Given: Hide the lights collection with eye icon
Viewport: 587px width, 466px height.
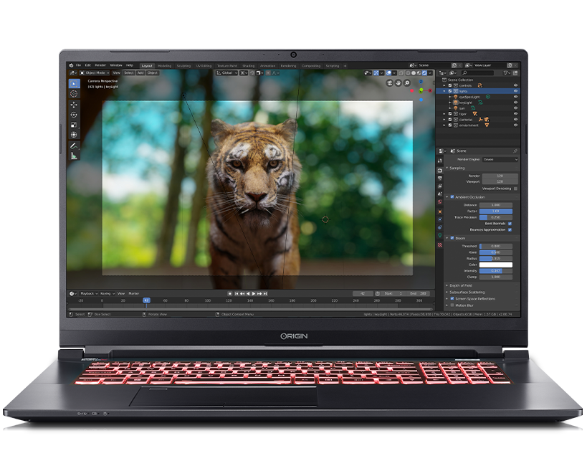Looking at the screenshot, I should point(515,91).
